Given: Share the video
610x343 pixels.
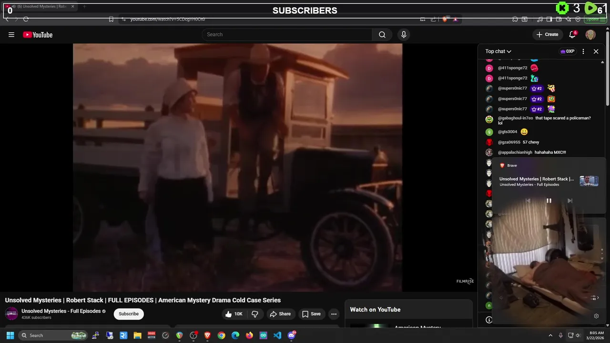Looking at the screenshot, I should [280, 314].
